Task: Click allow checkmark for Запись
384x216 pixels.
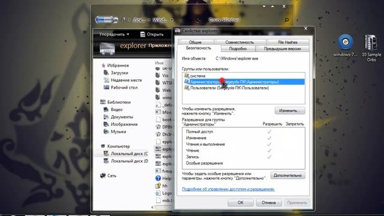Action: (x=269, y=157)
